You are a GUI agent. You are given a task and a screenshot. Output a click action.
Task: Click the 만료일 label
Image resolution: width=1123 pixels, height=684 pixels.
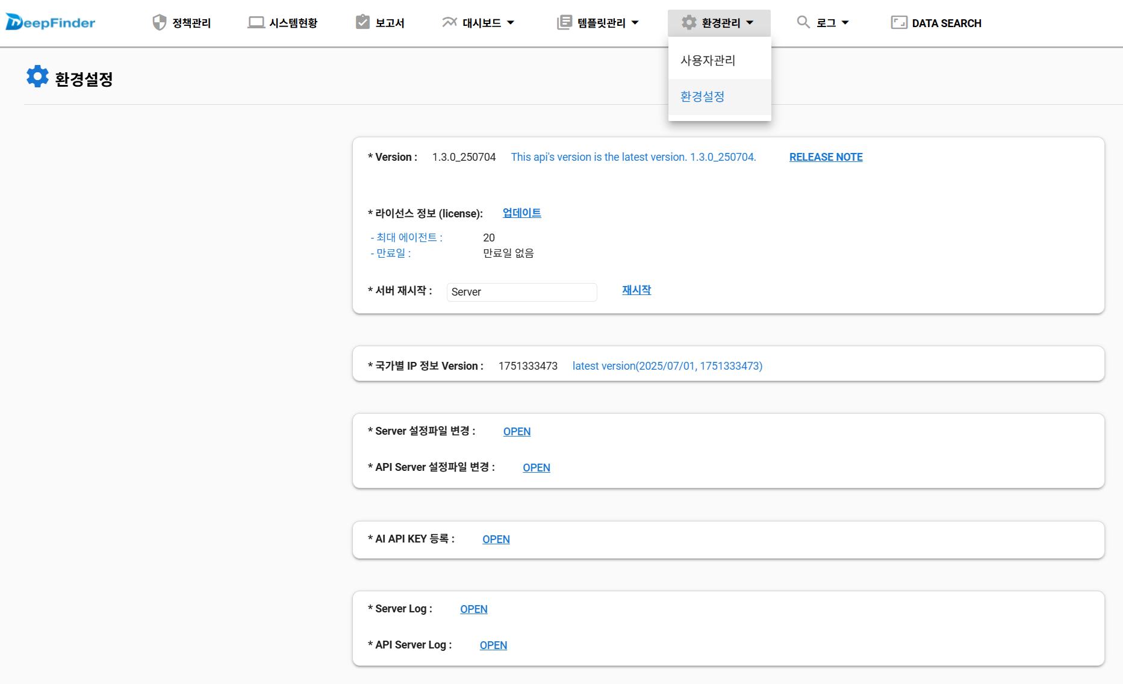tap(391, 253)
